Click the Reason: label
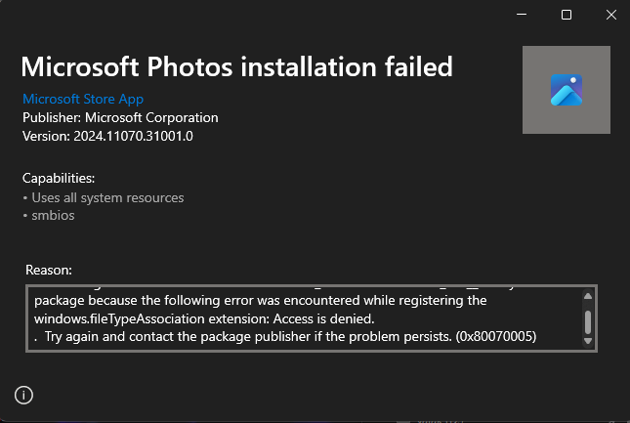Viewport: 630px width, 423px height. pyautogui.click(x=49, y=270)
